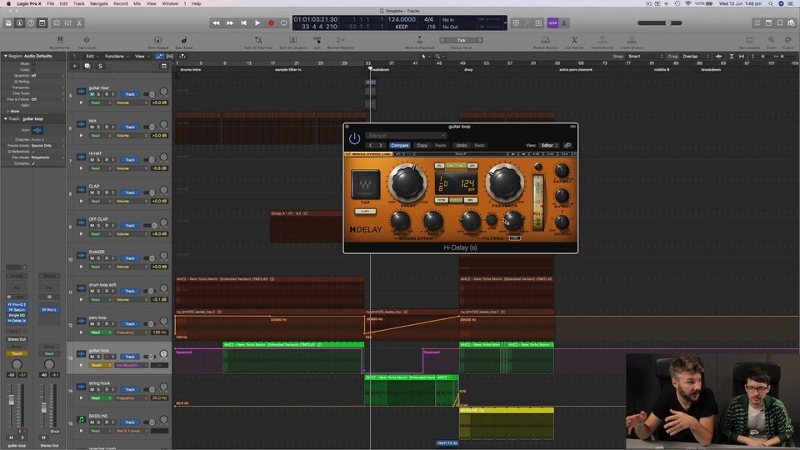Click the add track plus button

tap(74, 66)
